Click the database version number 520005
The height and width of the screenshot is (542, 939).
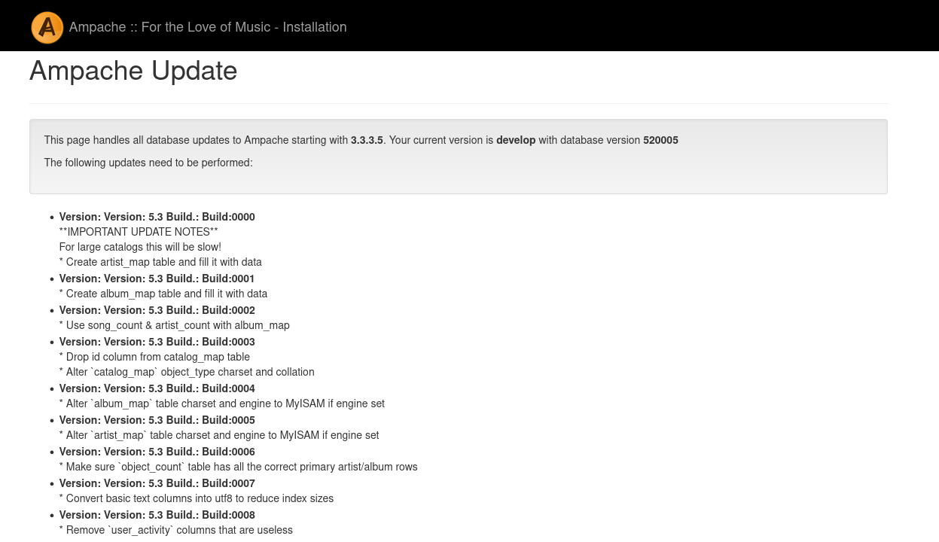[x=660, y=140]
